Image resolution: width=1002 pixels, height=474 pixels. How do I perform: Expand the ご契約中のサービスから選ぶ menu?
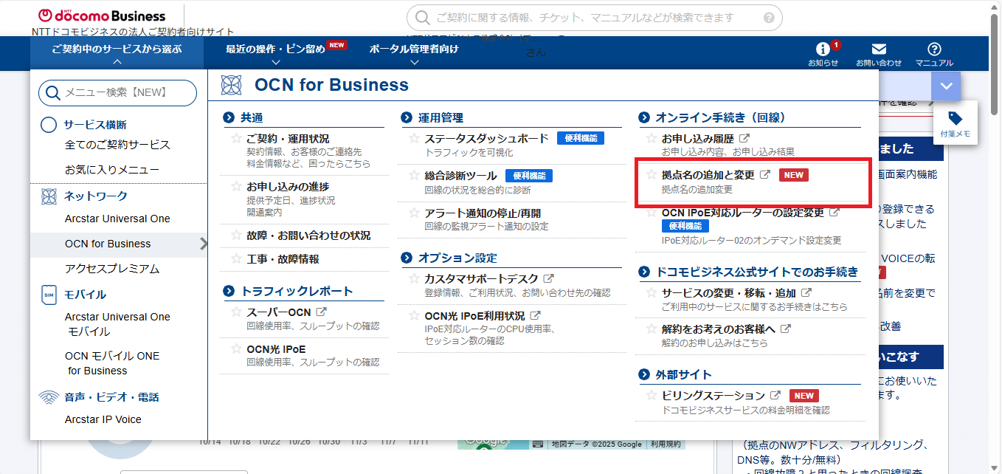117,50
